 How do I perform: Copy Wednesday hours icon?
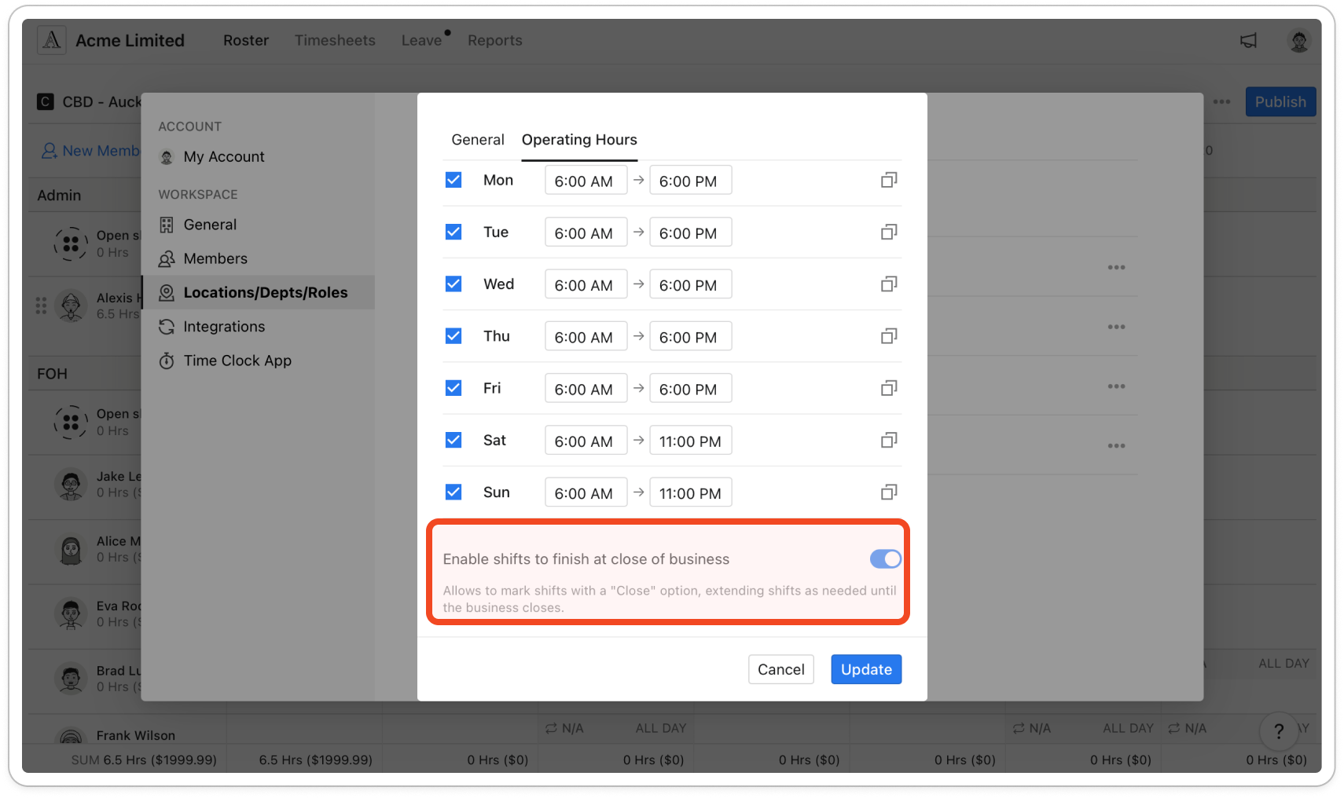889,284
